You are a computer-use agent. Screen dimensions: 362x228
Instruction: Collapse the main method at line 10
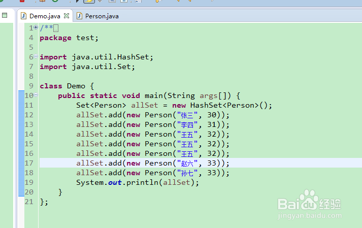click(x=36, y=95)
